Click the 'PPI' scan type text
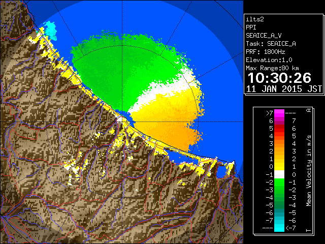The height and width of the screenshot is (244, 325). tap(251, 27)
